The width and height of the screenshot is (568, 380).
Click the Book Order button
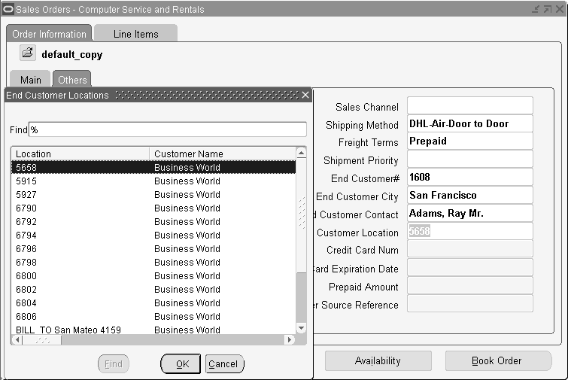pyautogui.click(x=498, y=360)
